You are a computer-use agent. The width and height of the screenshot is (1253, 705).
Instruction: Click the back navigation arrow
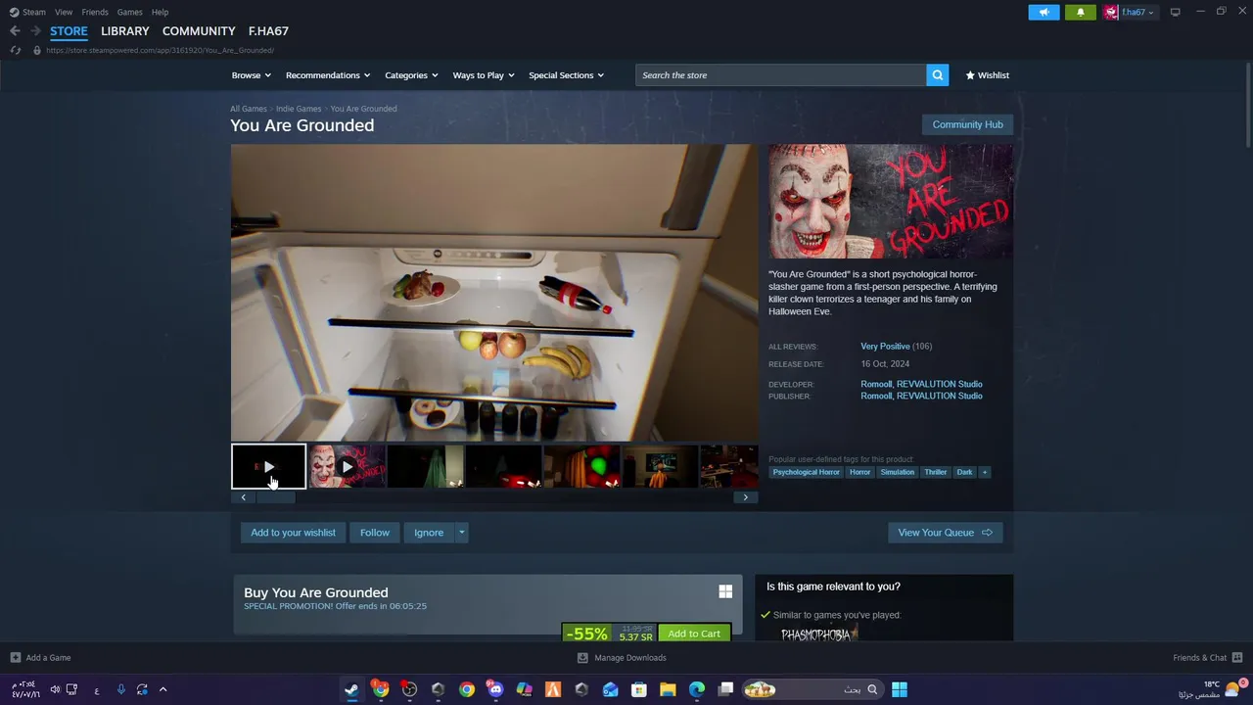[x=15, y=31]
